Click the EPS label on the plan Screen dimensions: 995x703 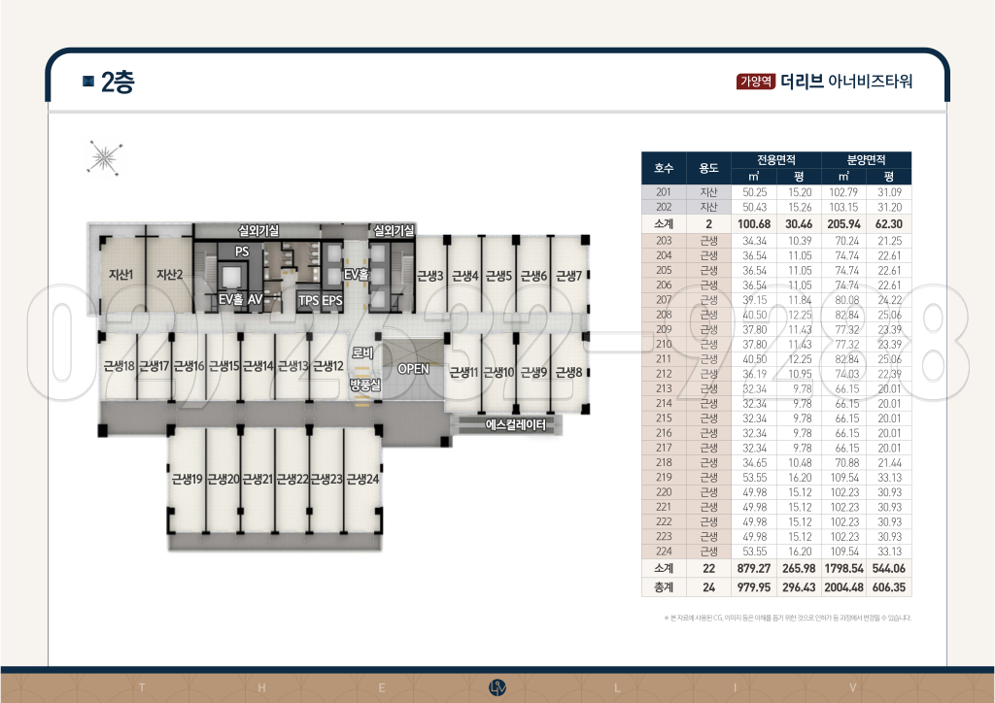(332, 300)
